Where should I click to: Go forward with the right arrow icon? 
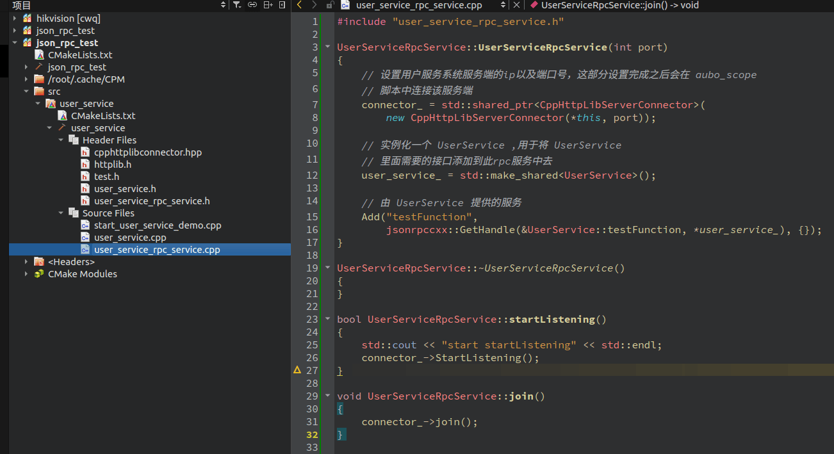(x=314, y=4)
